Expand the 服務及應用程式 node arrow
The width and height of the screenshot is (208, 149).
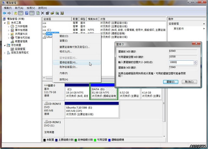click(x=5, y=53)
